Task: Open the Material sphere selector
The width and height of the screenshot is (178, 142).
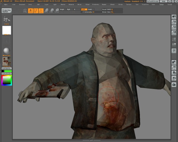Action: point(7,51)
